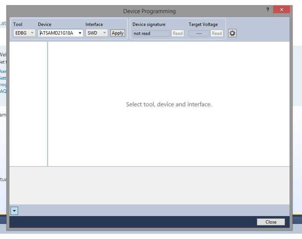Expand the Device list arrow
302x239 pixels.
(80, 33)
